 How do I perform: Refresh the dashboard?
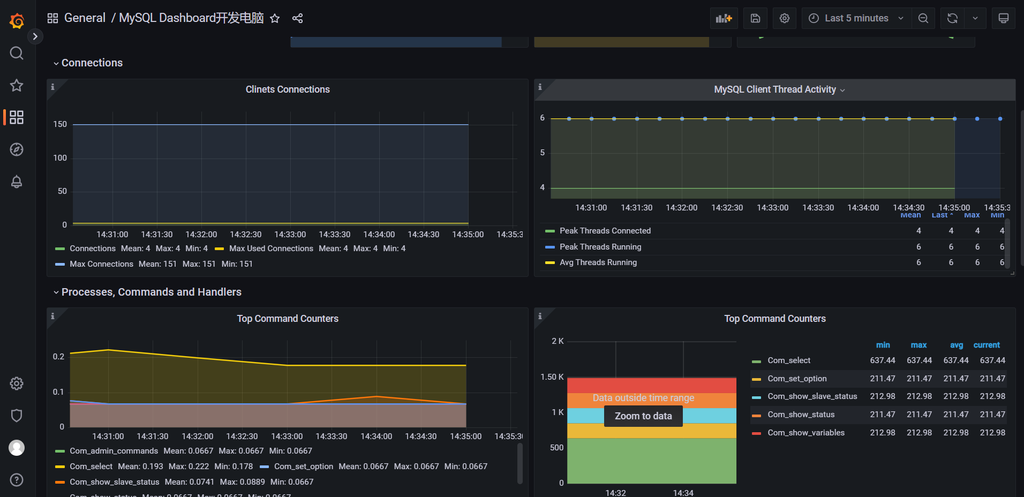(x=952, y=18)
